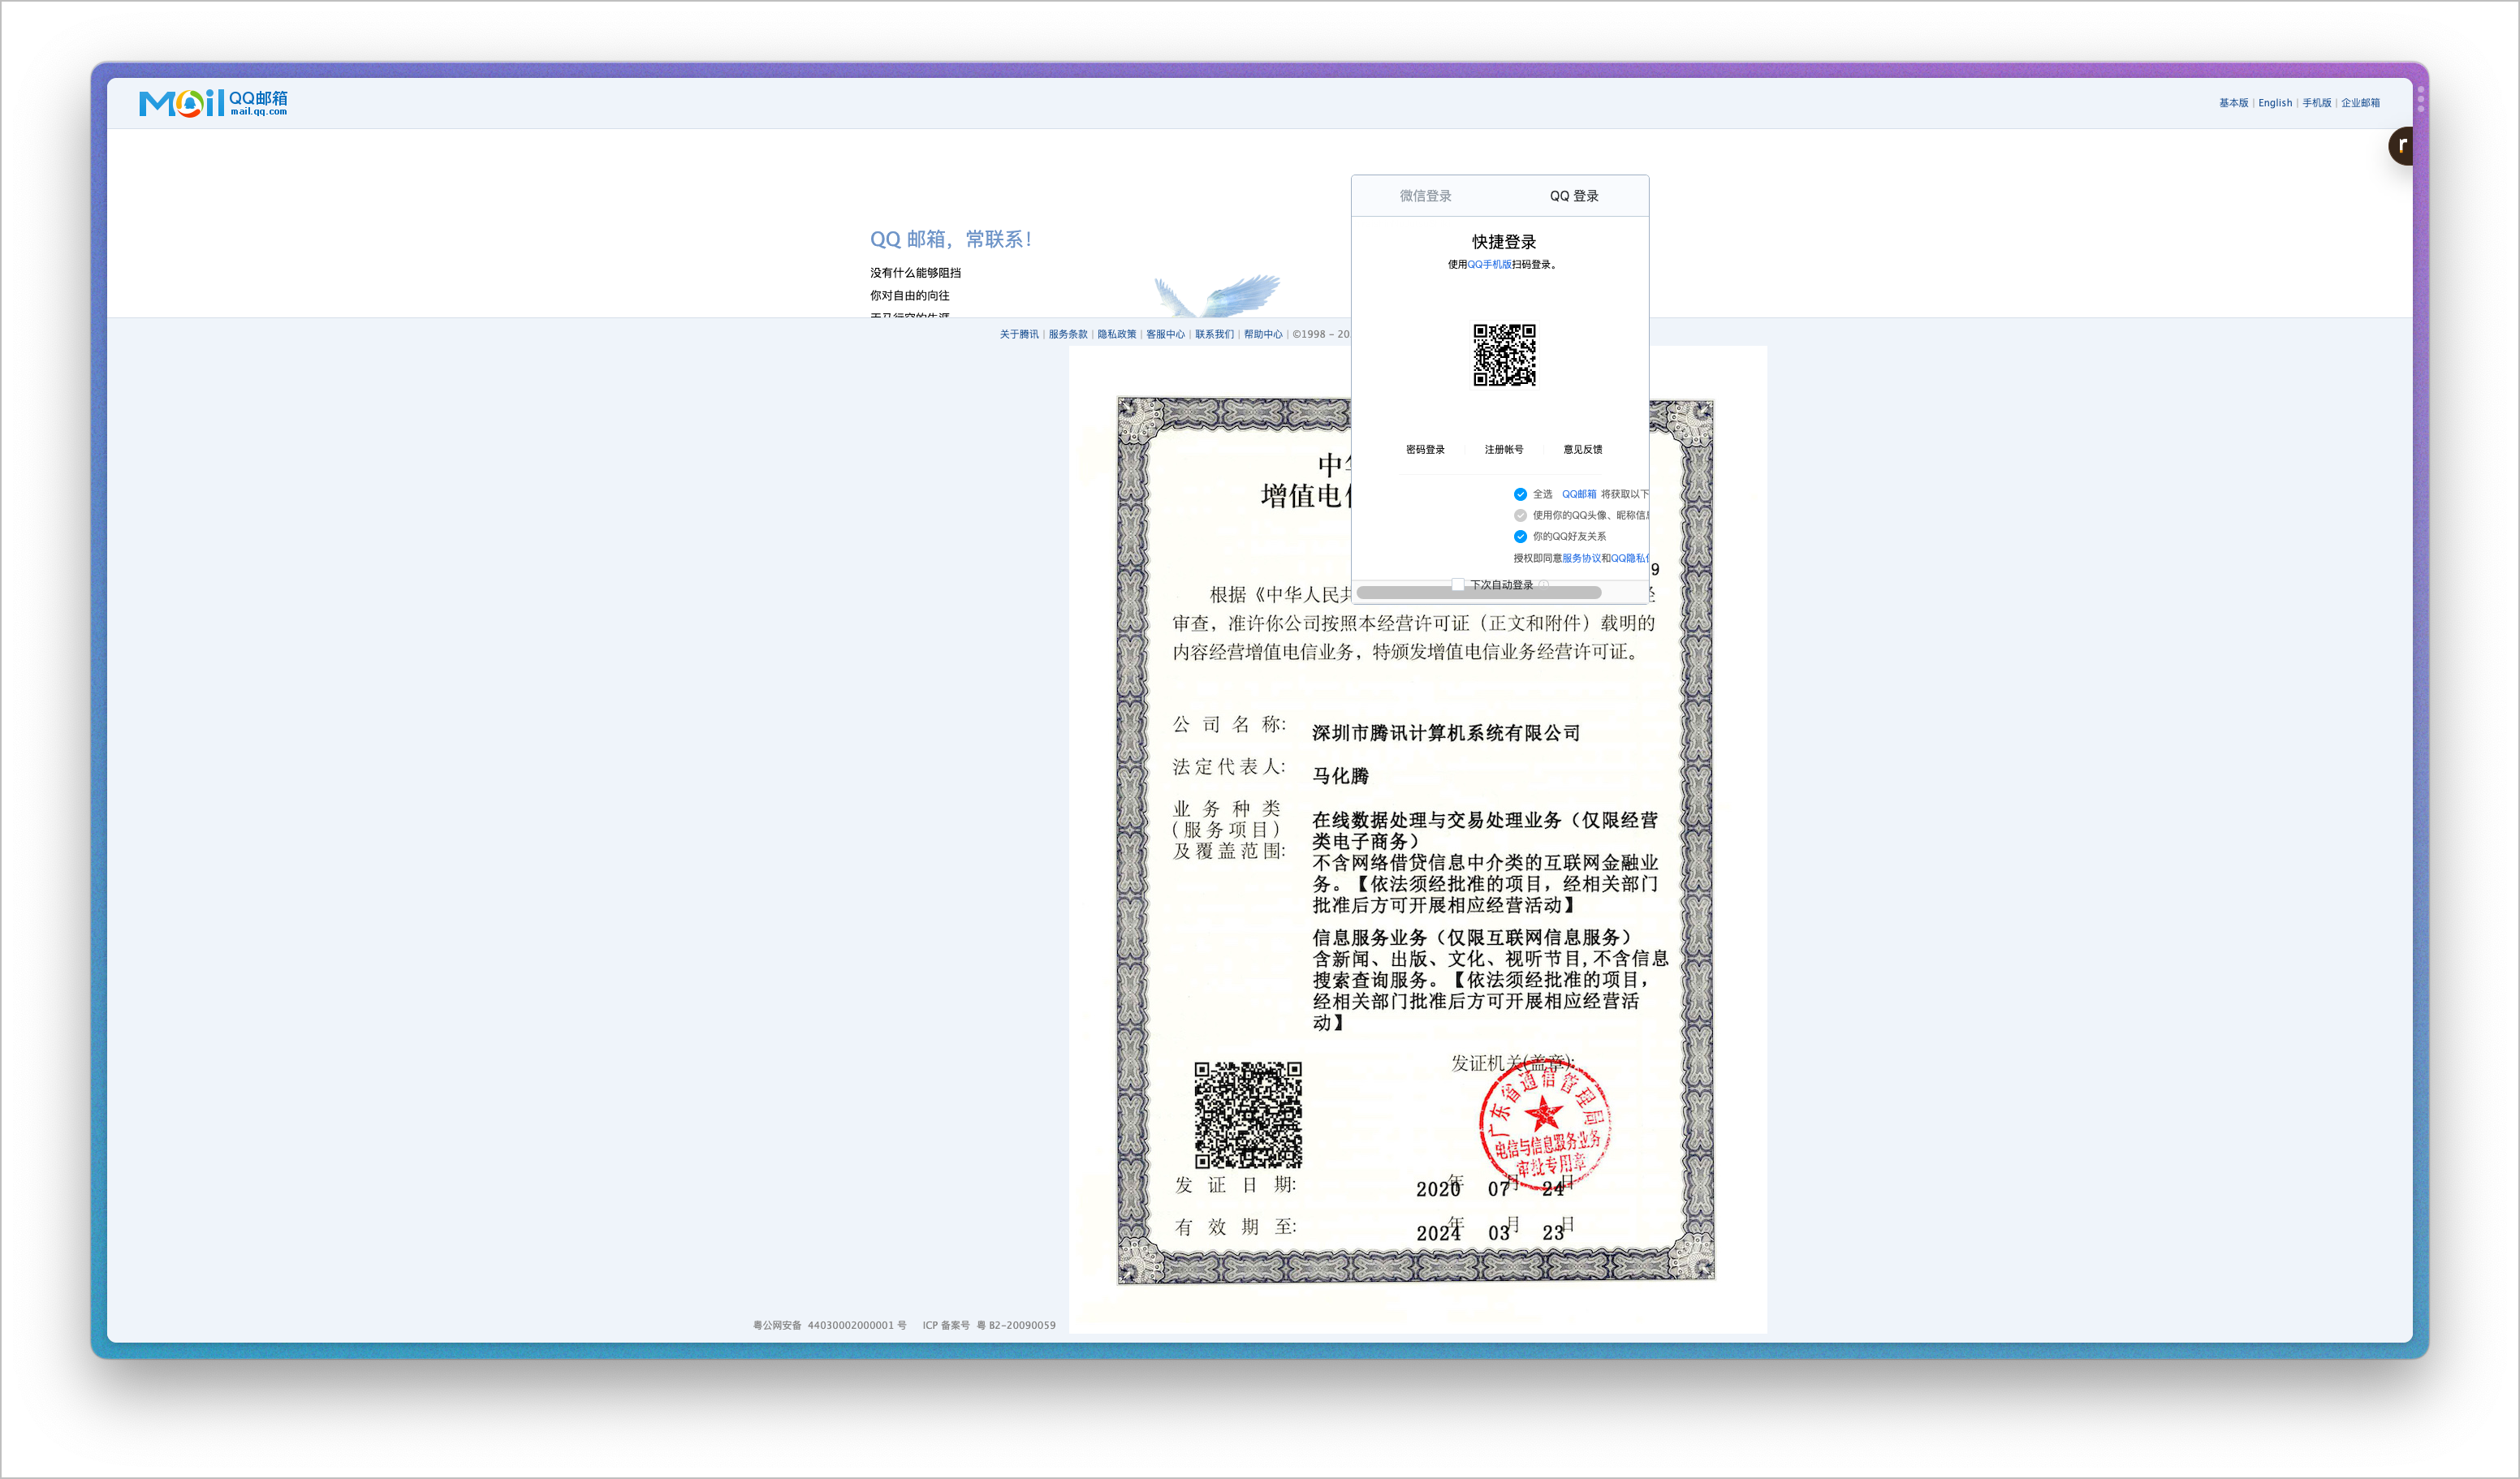Click the 粤公网安备 44030002000001 号 text
Image resolution: width=2520 pixels, height=1479 pixels.
(x=829, y=1325)
